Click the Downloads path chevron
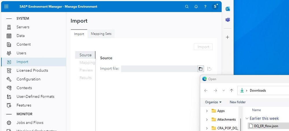Viewport: 289px width, 131px height. point(247,91)
